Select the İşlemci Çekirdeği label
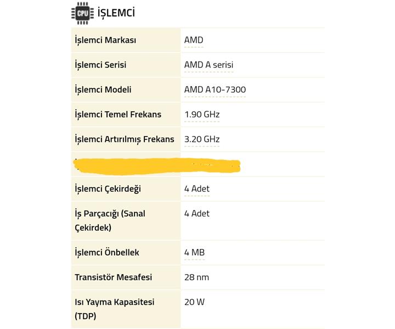 [x=108, y=189]
